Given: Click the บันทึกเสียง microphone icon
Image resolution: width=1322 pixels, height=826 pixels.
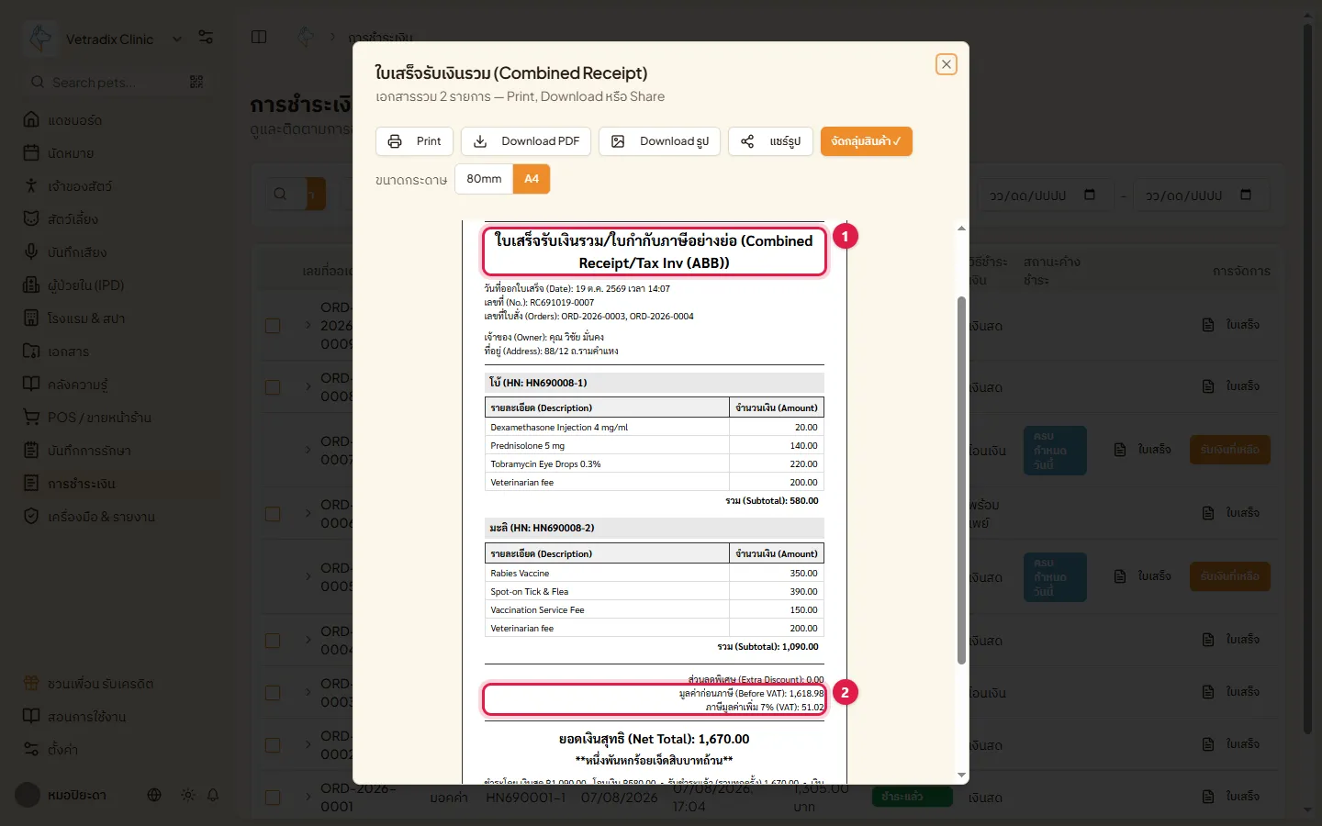Looking at the screenshot, I should [x=31, y=251].
